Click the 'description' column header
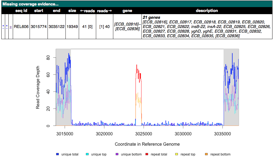Viewport: 273px width, 159px height. [x=207, y=11]
